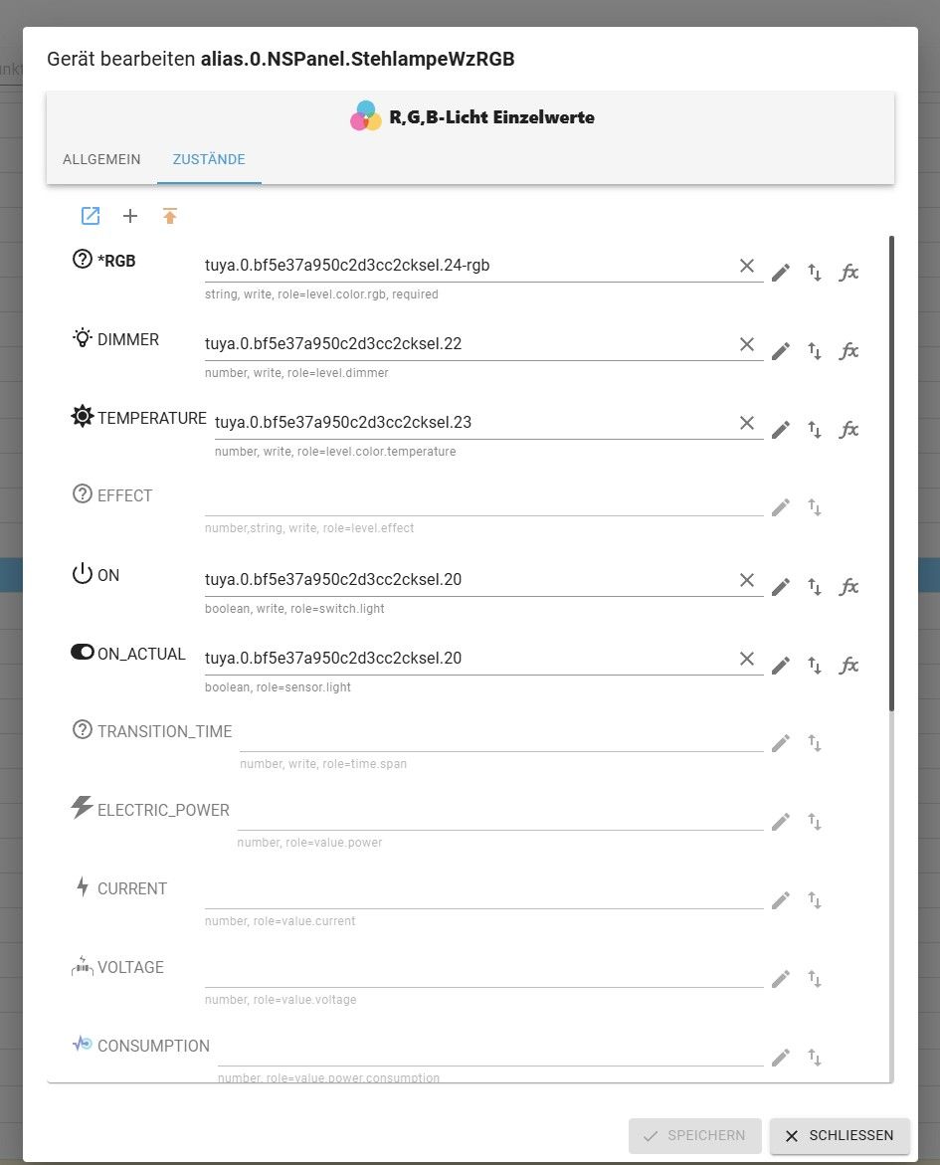Click swap arrows icon for DIMMER row
This screenshot has width=940, height=1165.
[815, 350]
